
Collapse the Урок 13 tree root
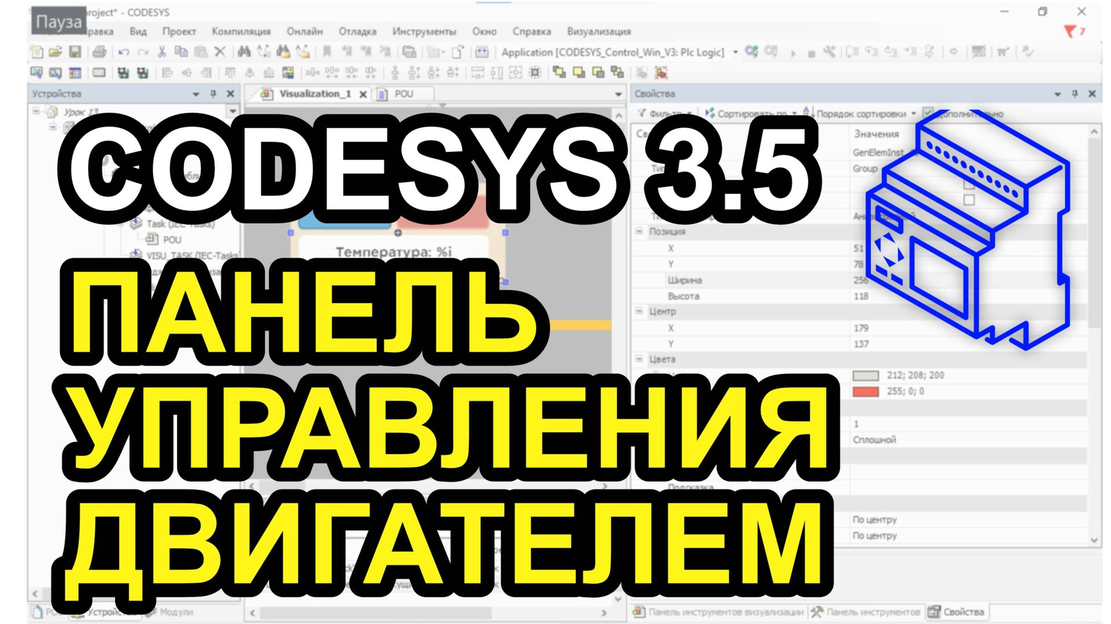[x=36, y=110]
